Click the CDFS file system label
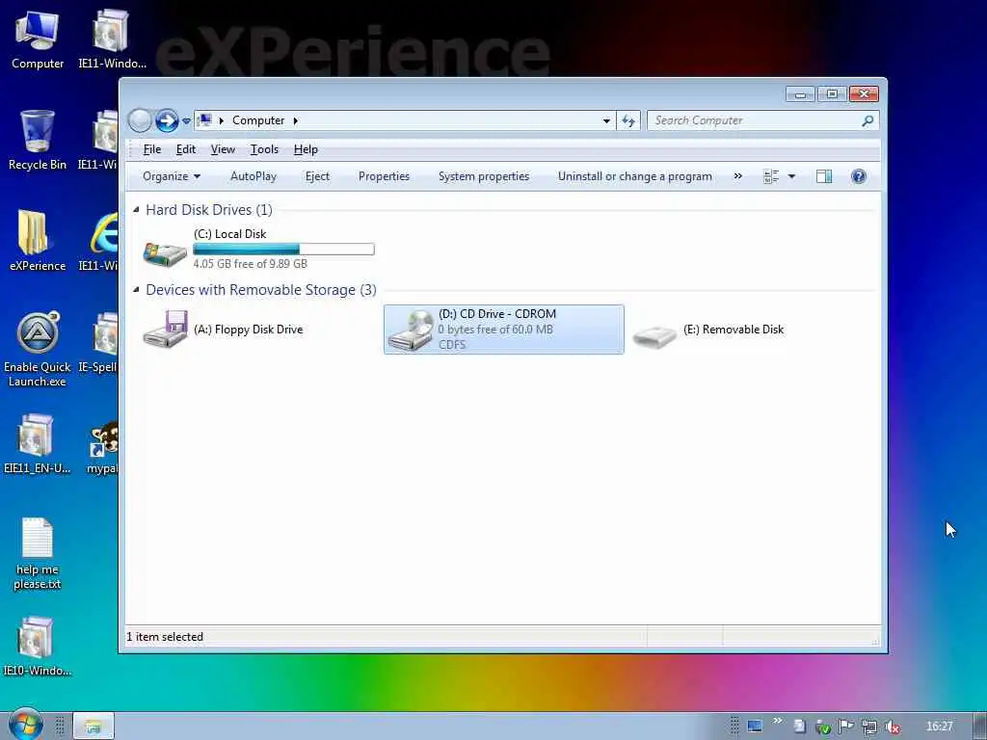The width and height of the screenshot is (987, 740). tap(452, 344)
